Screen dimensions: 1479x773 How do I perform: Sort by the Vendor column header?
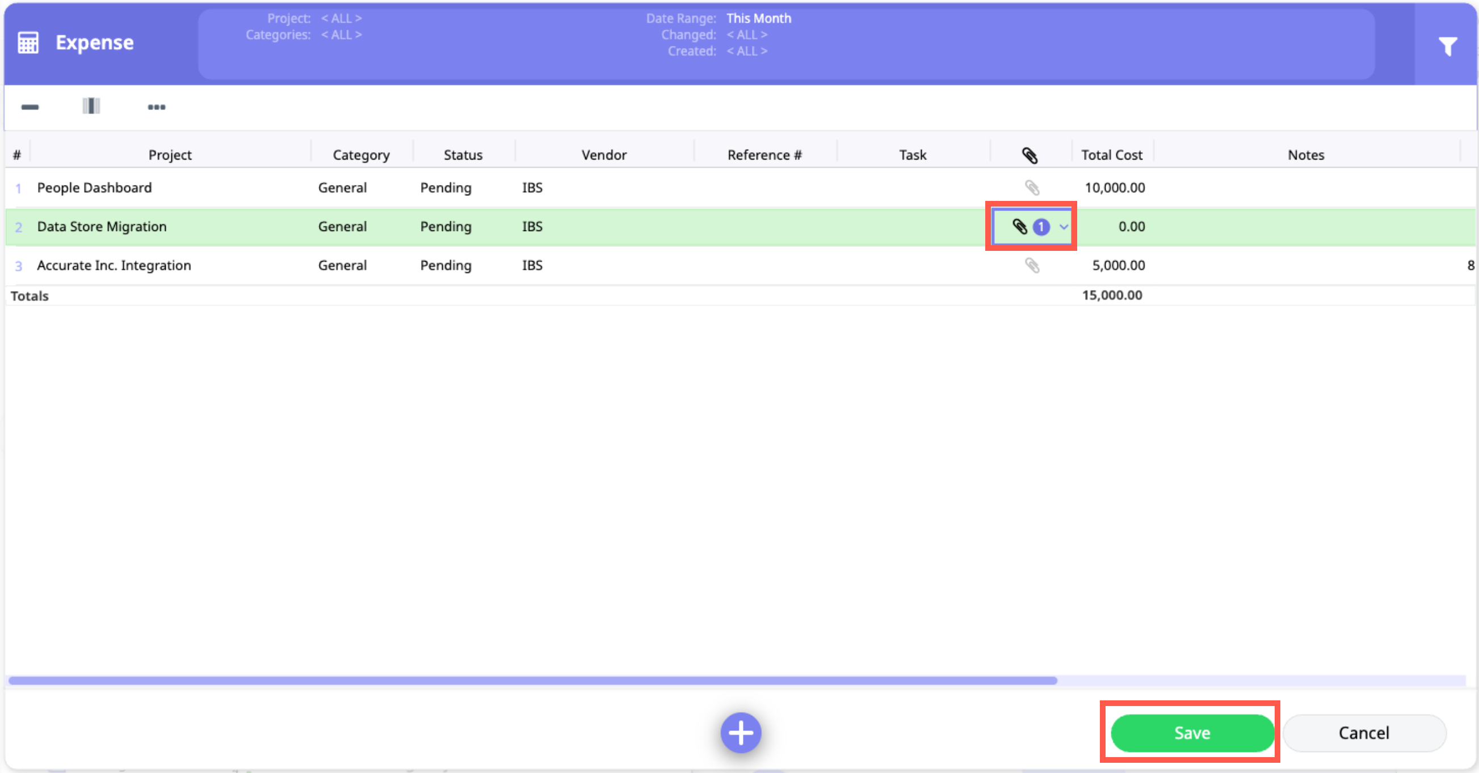coord(603,155)
